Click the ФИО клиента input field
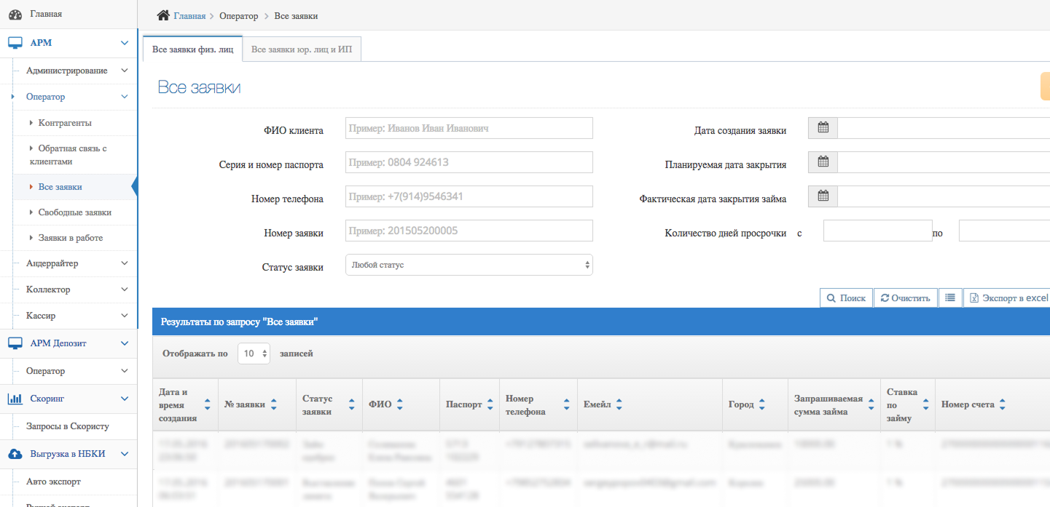 pyautogui.click(x=469, y=128)
